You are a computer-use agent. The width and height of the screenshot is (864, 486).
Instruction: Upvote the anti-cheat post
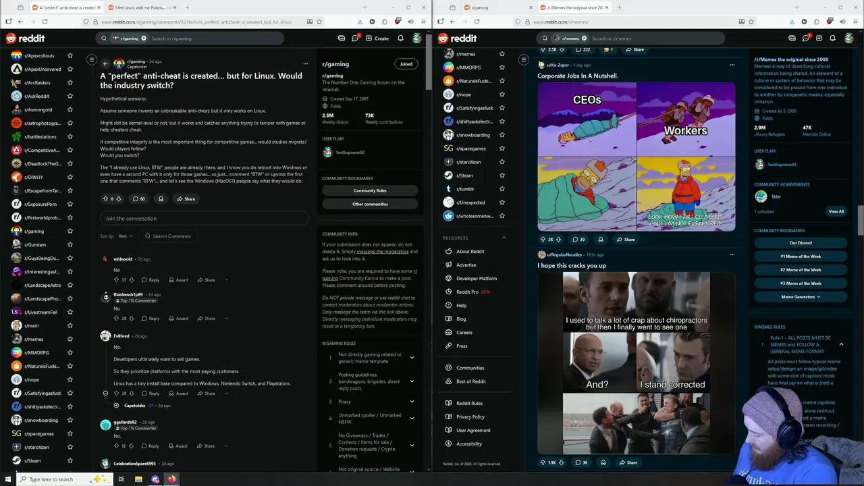[x=105, y=199]
